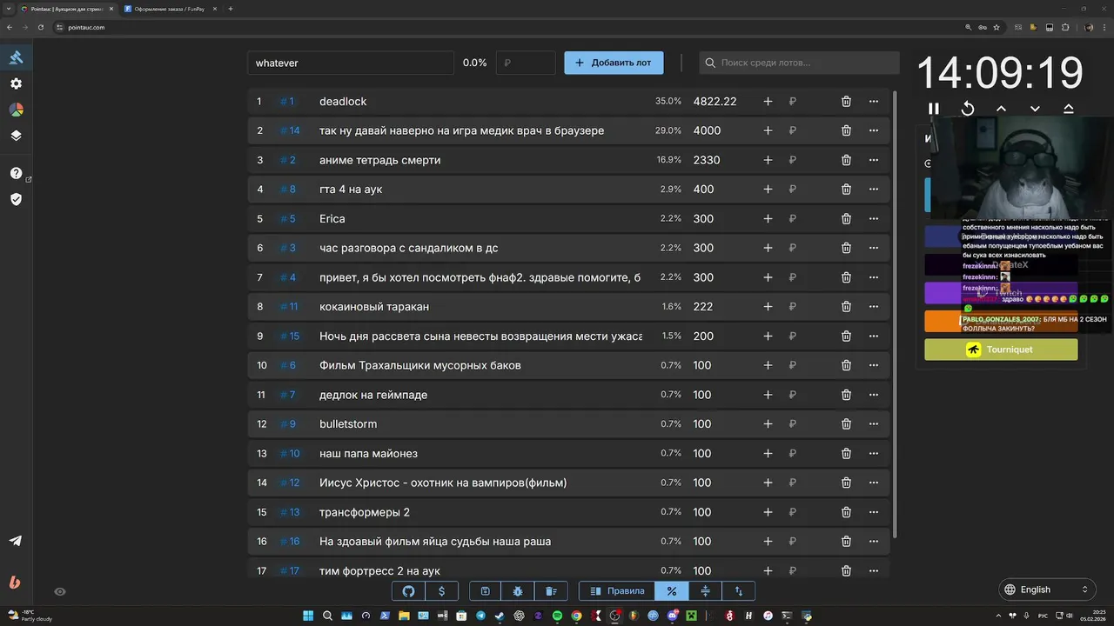Delete the deadlock lot with trash icon
Image resolution: width=1114 pixels, height=626 pixels.
(846, 102)
